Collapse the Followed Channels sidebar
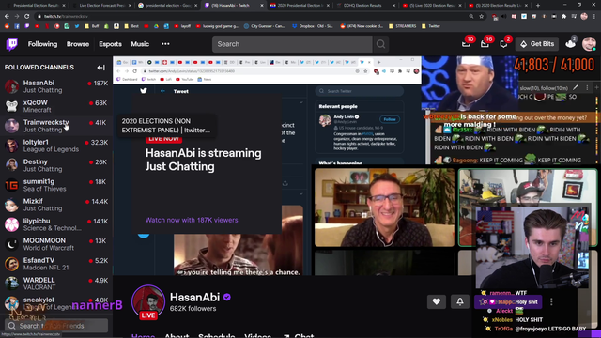 click(x=100, y=68)
